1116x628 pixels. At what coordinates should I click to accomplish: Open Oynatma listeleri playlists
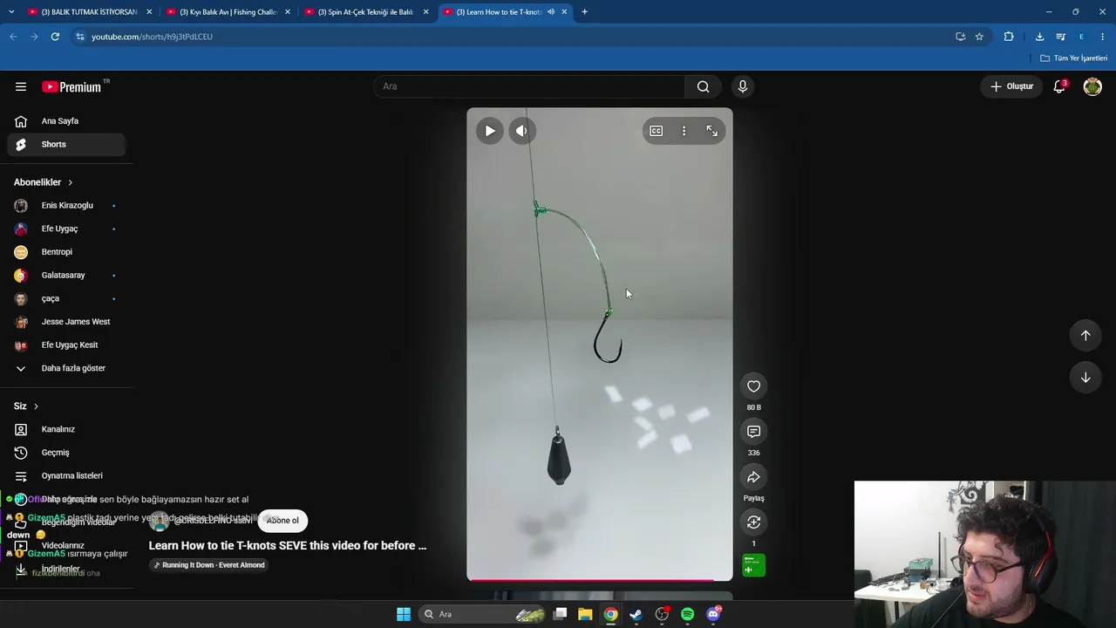[x=66, y=476]
